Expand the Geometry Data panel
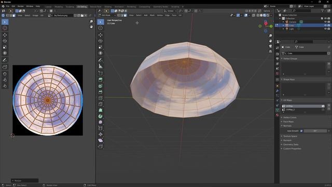332x187 pixels. tap(290, 144)
